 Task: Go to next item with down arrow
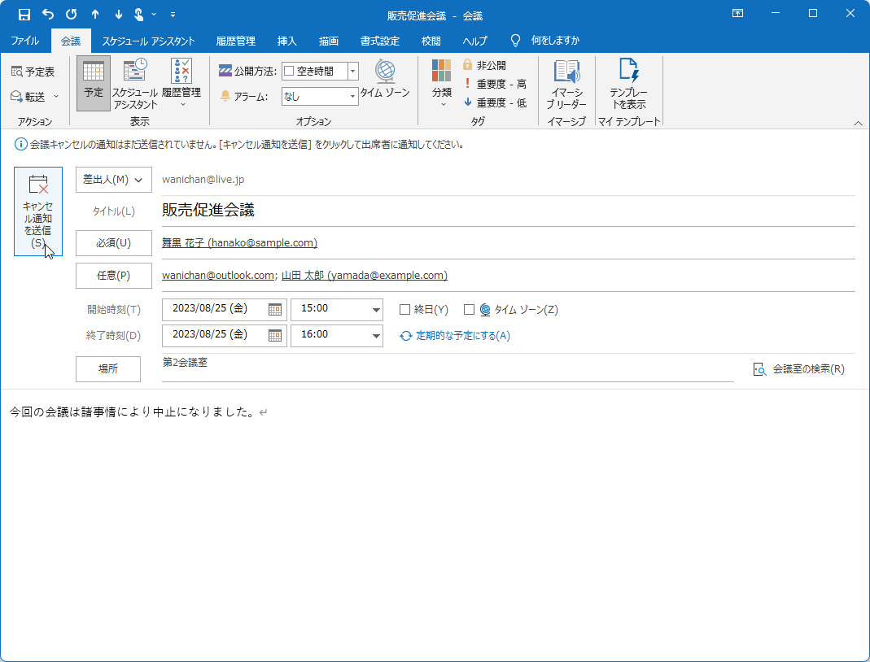coord(118,15)
